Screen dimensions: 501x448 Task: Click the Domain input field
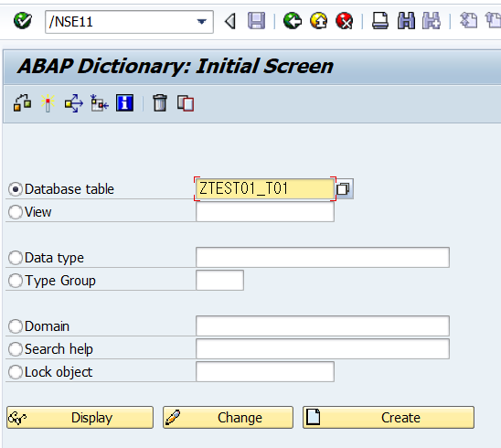tap(323, 325)
